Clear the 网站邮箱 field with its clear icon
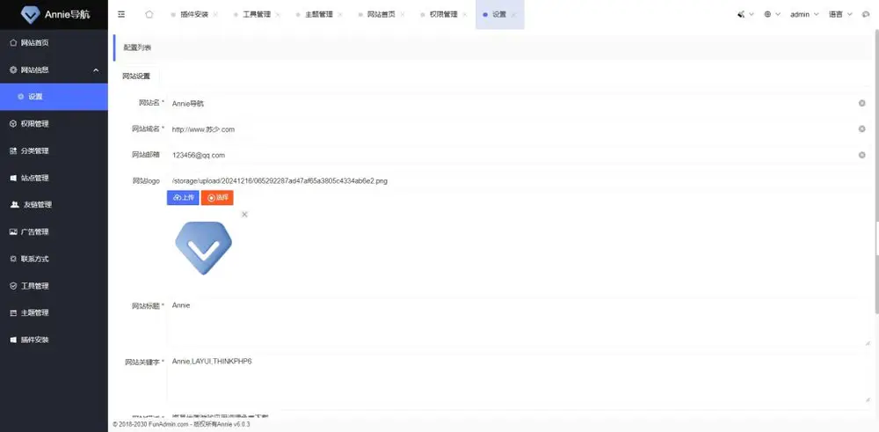The image size is (879, 432). tap(862, 155)
